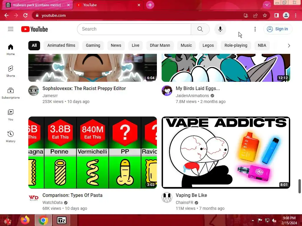
Task: Open a new tab with plus button
Action: 150,5
